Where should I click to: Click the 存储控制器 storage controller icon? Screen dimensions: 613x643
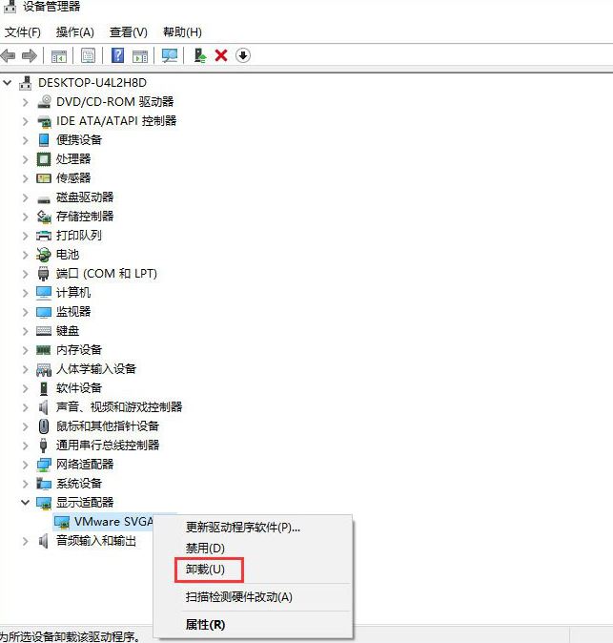pyautogui.click(x=44, y=217)
